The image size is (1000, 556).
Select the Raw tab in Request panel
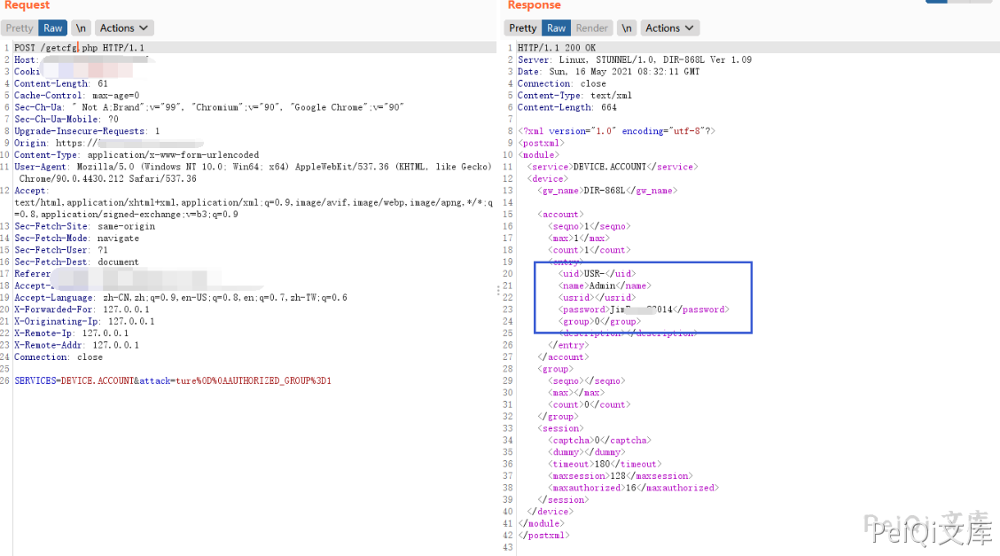point(53,28)
